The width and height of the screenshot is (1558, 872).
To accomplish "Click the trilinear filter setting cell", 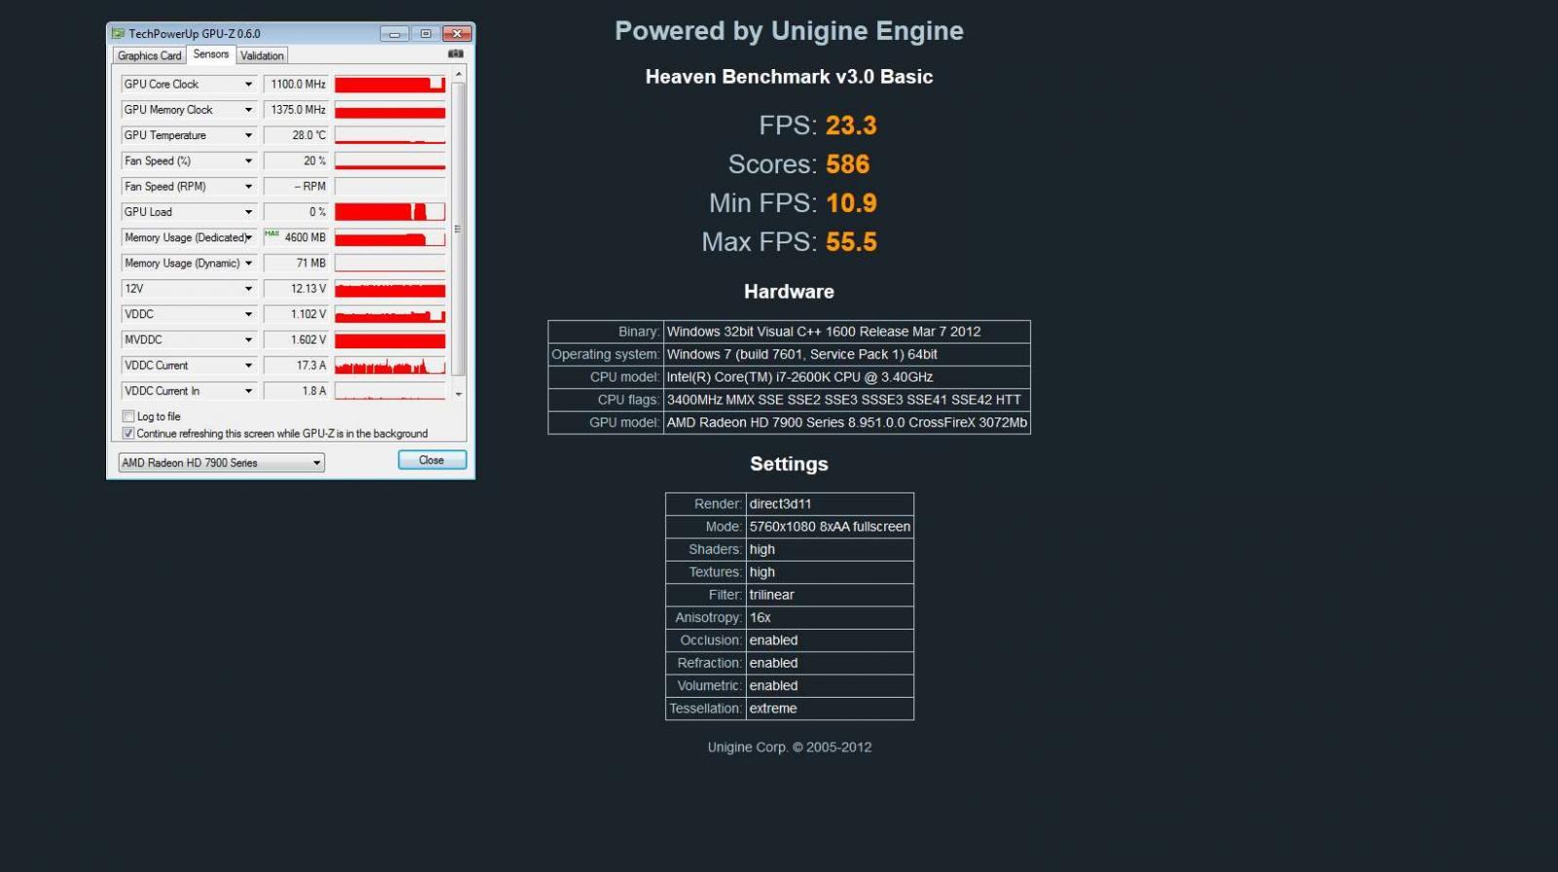I will 829,596.
